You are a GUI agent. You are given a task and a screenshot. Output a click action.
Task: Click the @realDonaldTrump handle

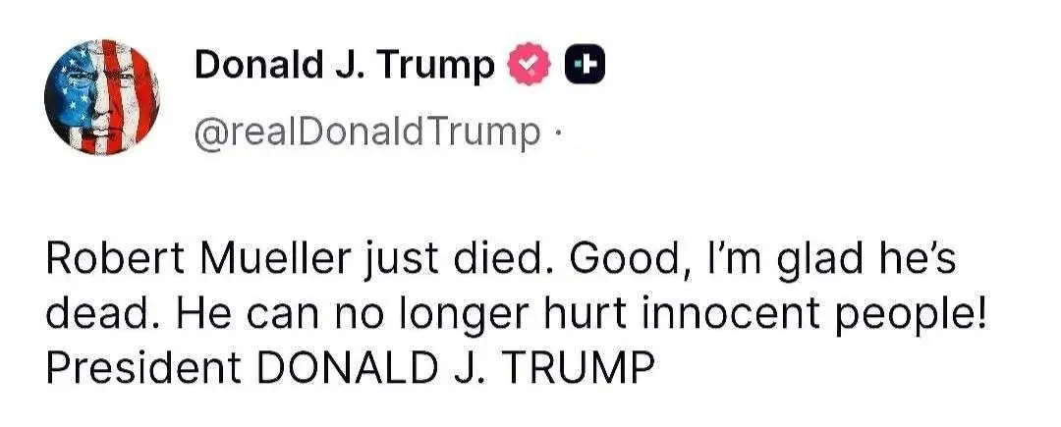(x=367, y=131)
